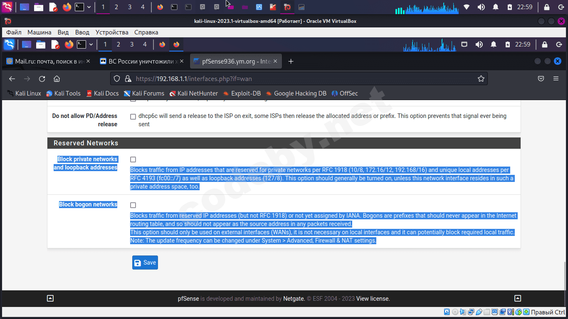
Task: Open the Машина menu
Action: point(40,32)
